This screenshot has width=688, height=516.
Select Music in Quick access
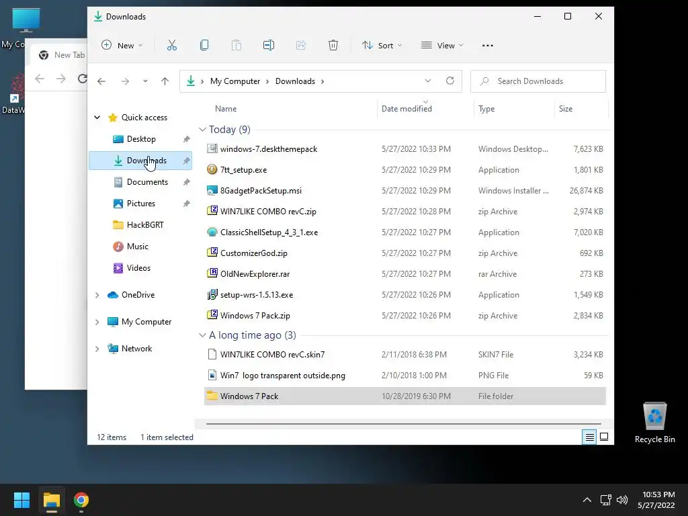(140, 246)
